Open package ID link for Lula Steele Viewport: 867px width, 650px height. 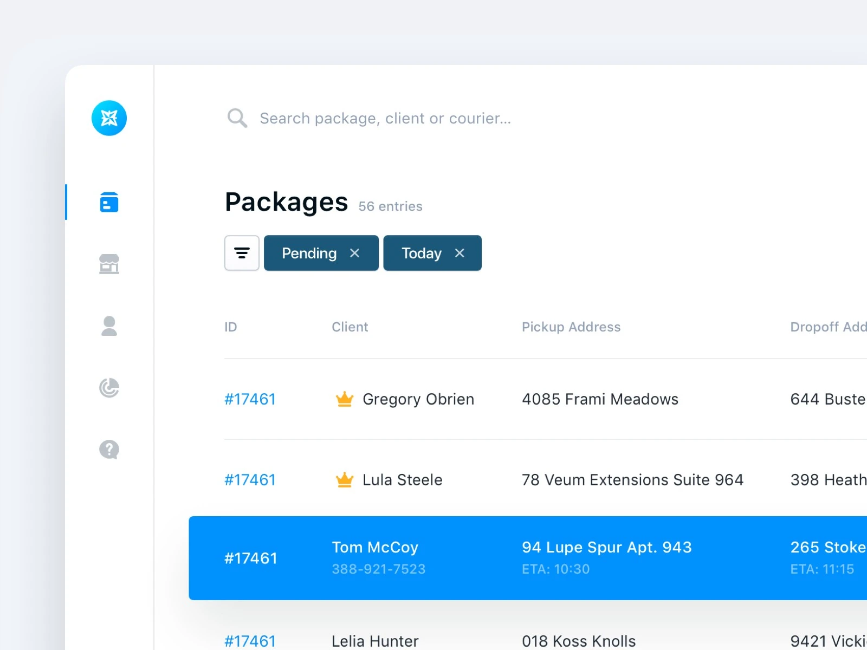[250, 480]
